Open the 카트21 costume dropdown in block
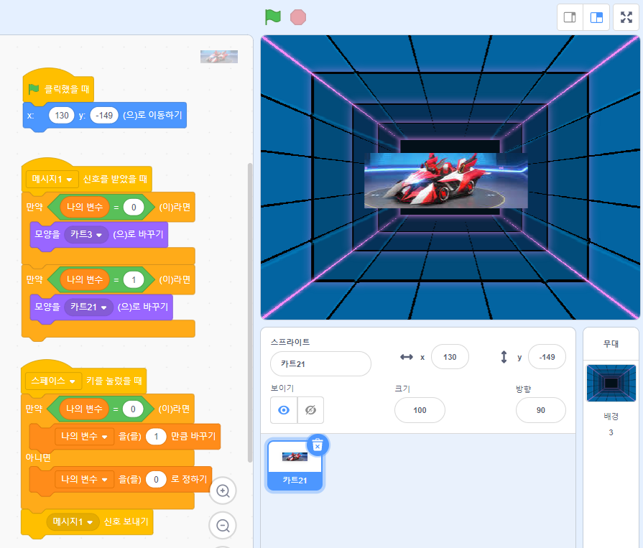 click(88, 307)
